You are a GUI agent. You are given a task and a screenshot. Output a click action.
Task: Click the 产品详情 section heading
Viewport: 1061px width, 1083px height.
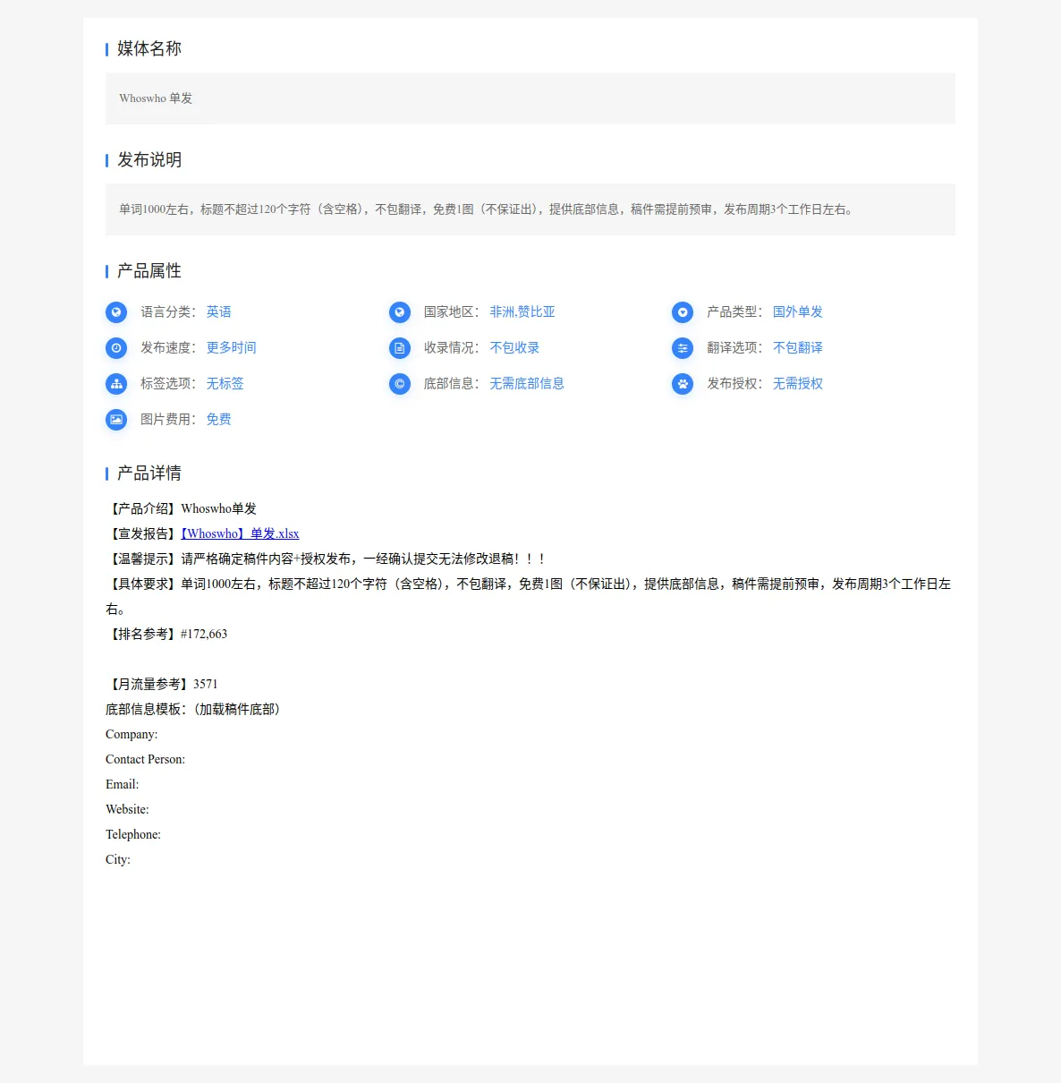(149, 473)
